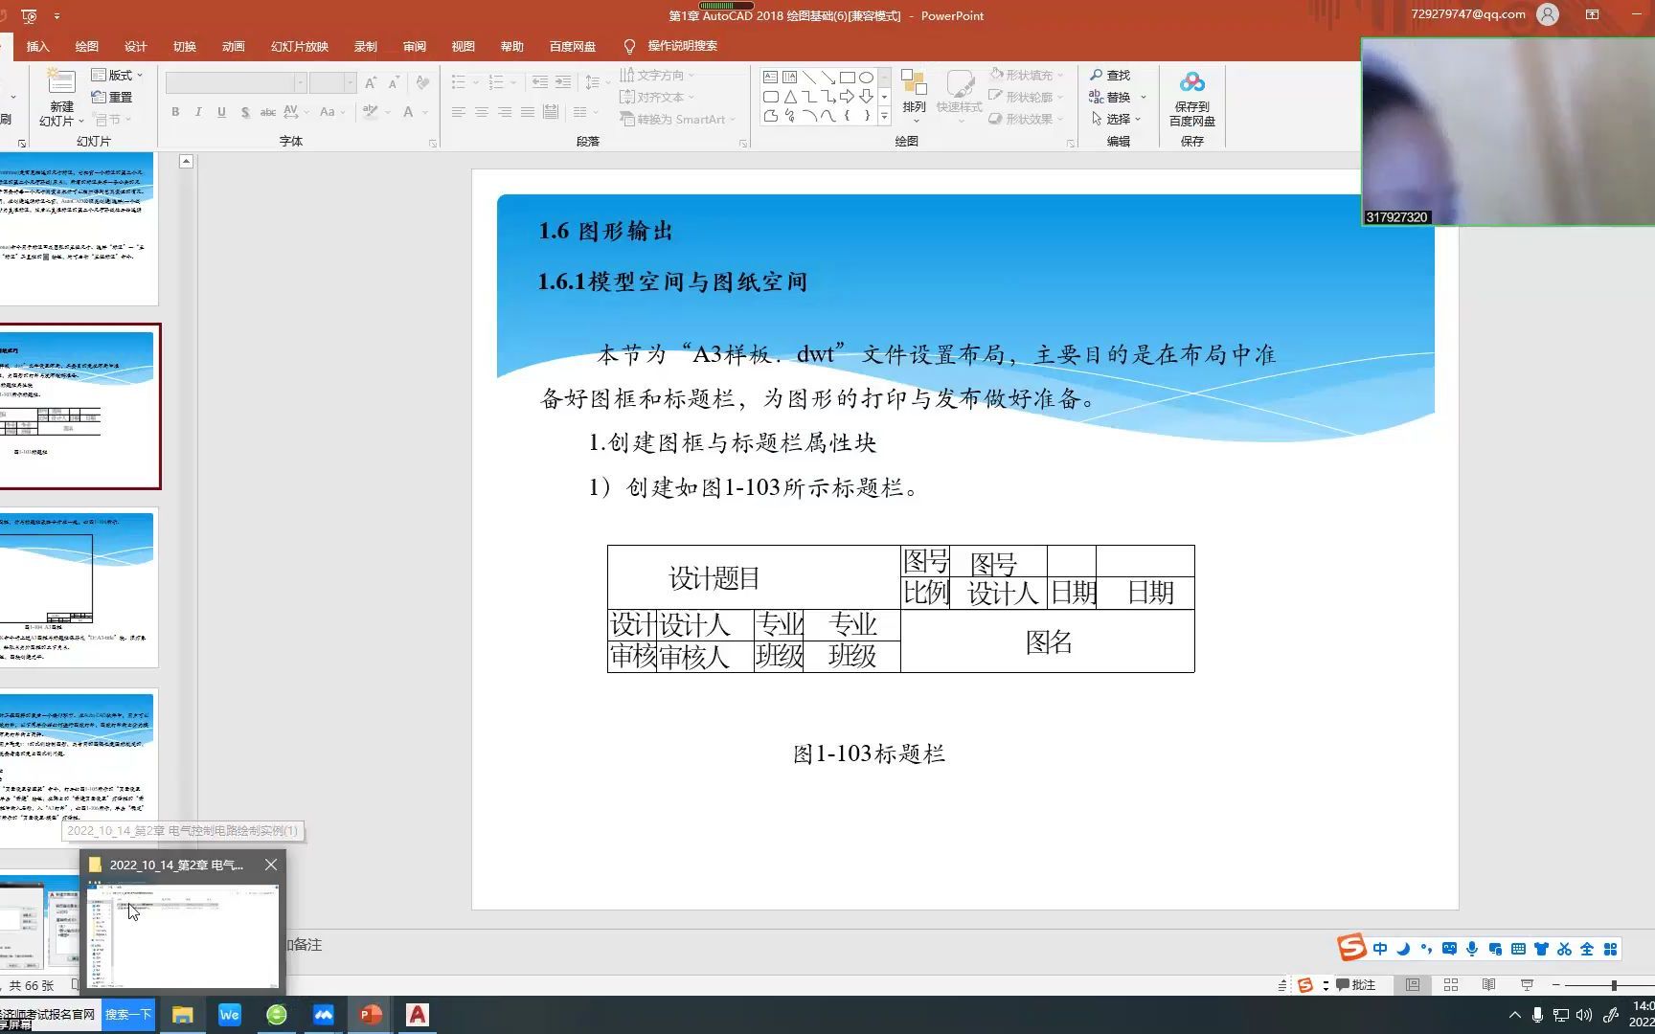Image resolution: width=1655 pixels, height=1034 pixels.
Task: Switch to the 插入 Insert tab
Action: click(37, 46)
